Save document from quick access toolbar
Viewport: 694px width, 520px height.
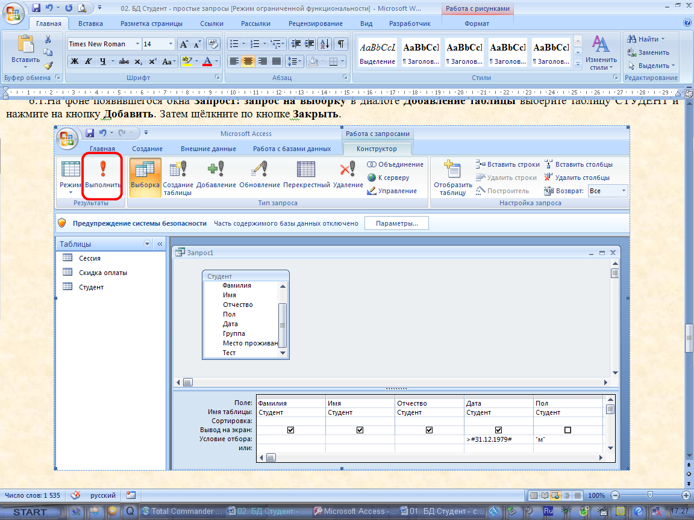click(36, 8)
